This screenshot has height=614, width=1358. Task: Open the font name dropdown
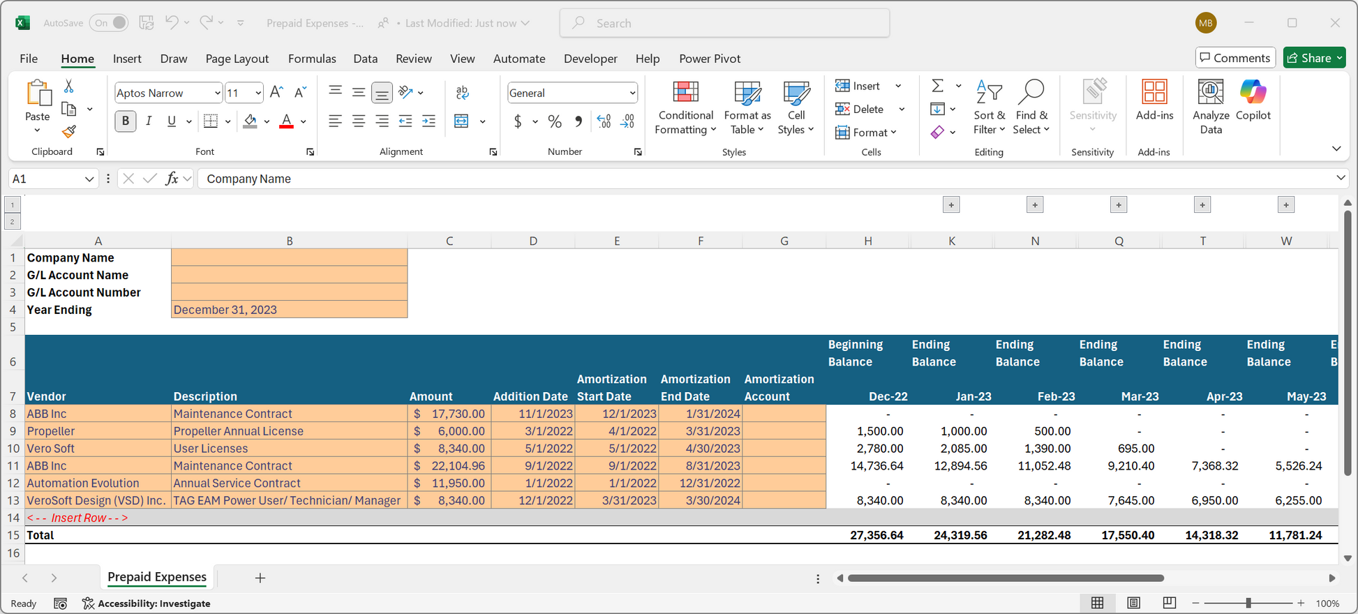click(217, 93)
